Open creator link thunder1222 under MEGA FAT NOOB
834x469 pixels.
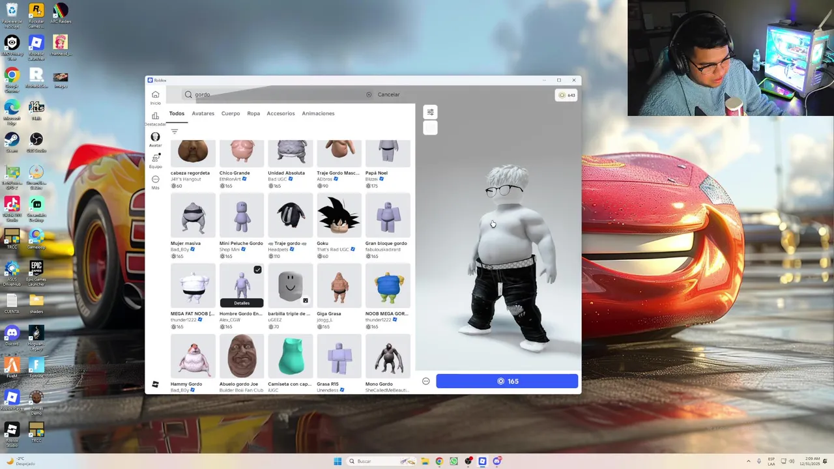click(184, 320)
